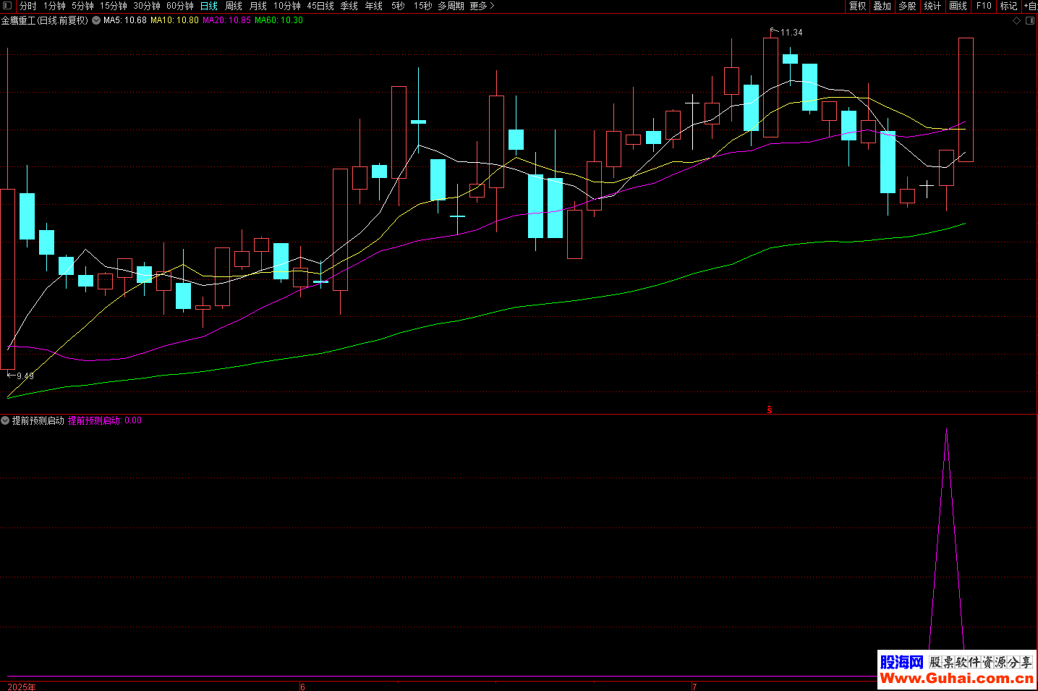Click the MA20: 10.85 label
This screenshot has height=691, width=1038.
pos(226,20)
